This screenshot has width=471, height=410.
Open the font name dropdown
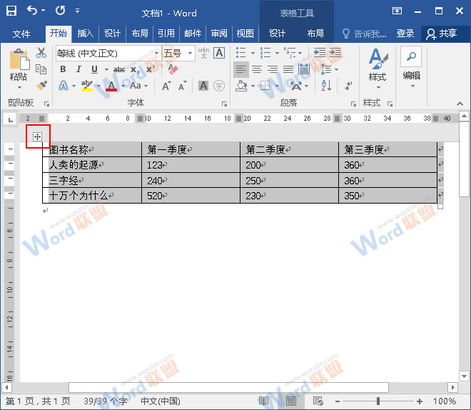point(156,53)
